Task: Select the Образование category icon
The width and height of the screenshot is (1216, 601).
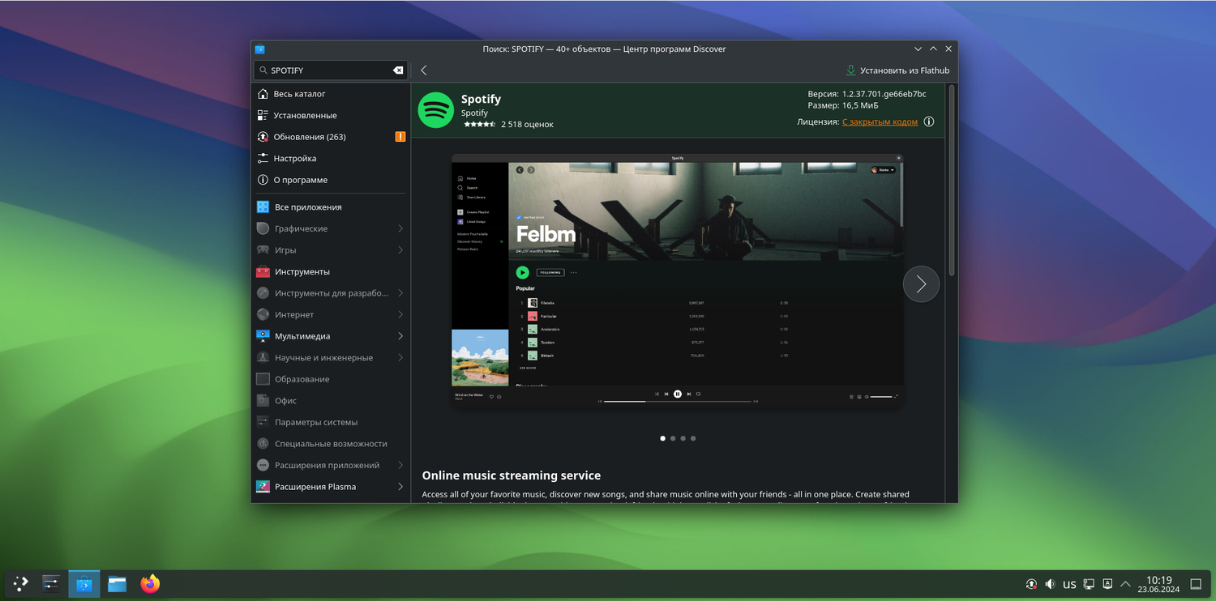Action: click(x=263, y=379)
